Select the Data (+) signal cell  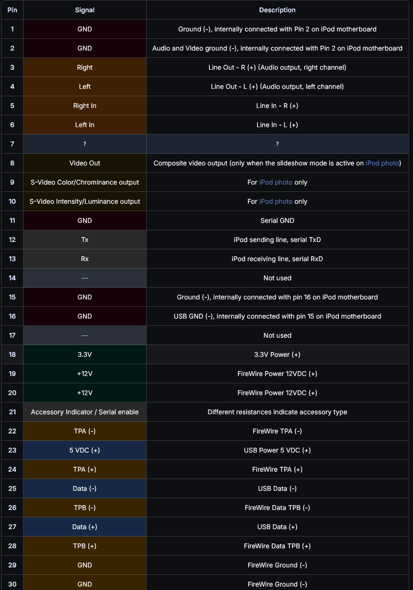pos(85,527)
